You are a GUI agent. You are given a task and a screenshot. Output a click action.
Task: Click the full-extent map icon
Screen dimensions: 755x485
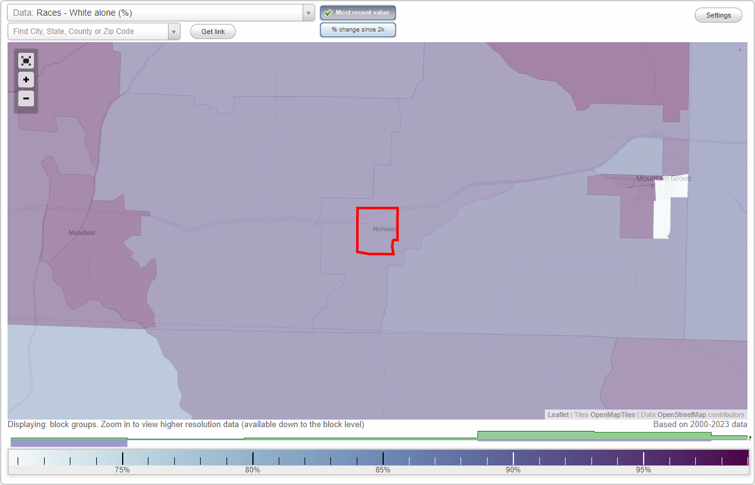pos(26,60)
